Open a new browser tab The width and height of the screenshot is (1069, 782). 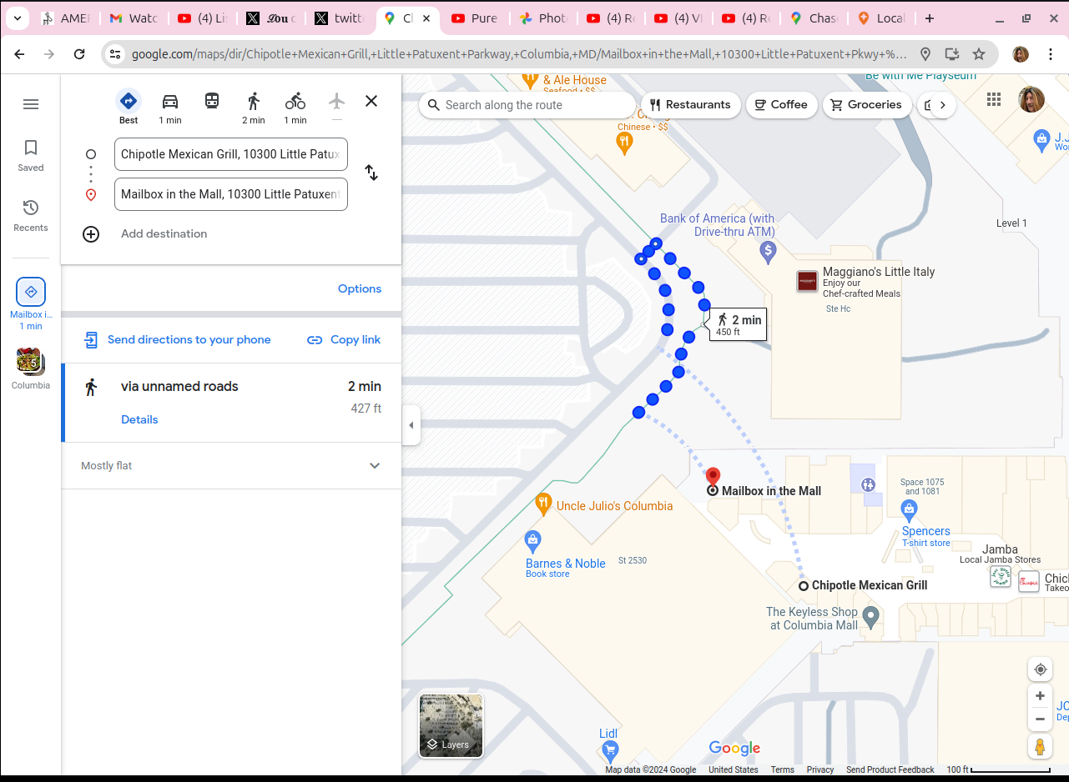point(930,18)
